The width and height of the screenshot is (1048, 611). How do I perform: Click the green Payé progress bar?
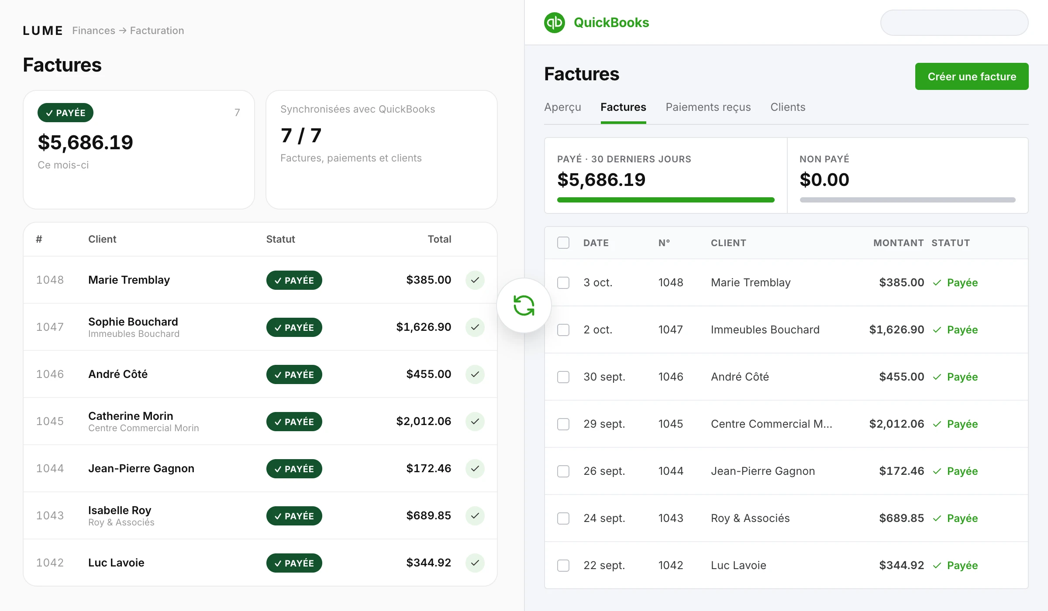[x=666, y=200]
